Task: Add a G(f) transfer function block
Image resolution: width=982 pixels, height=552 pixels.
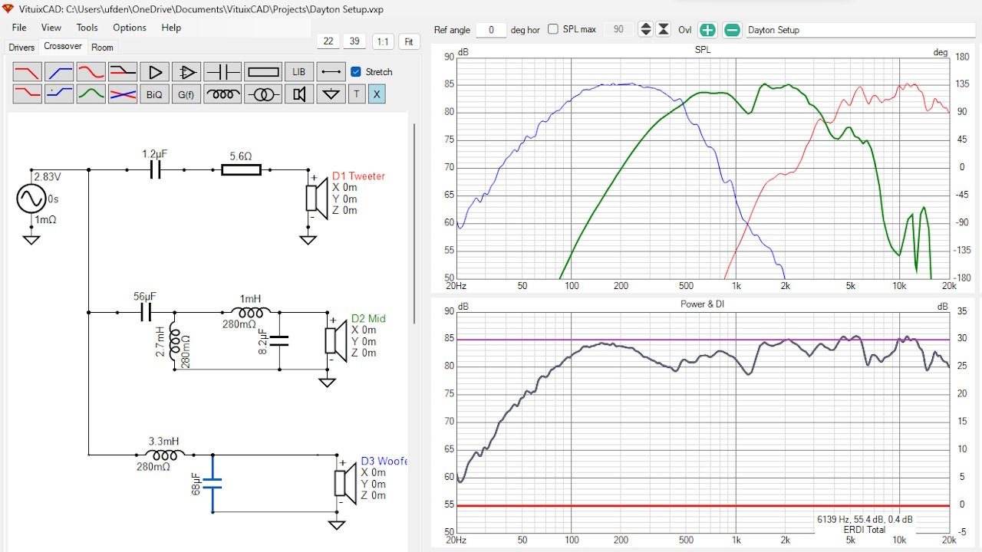Action: coord(186,94)
